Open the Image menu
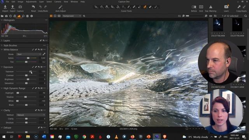This screenshot has height=140, width=249. (20, 2)
